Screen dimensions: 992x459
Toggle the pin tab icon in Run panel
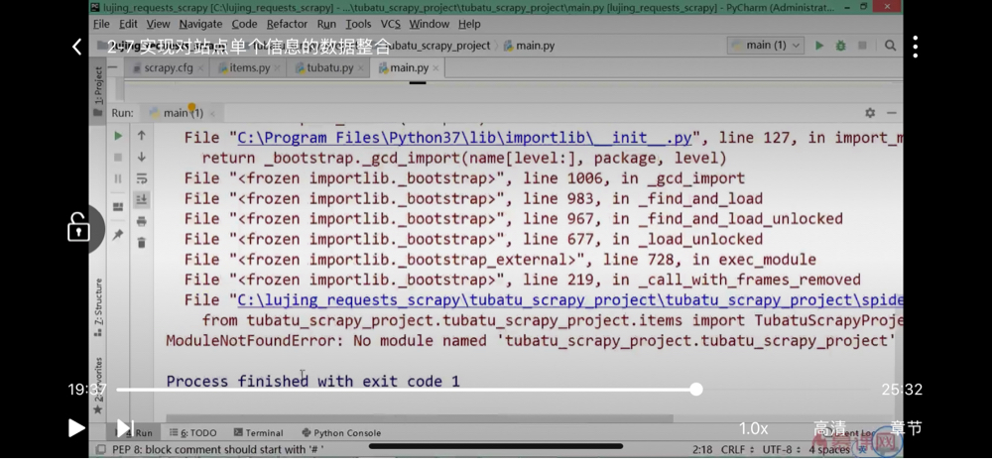tap(118, 235)
